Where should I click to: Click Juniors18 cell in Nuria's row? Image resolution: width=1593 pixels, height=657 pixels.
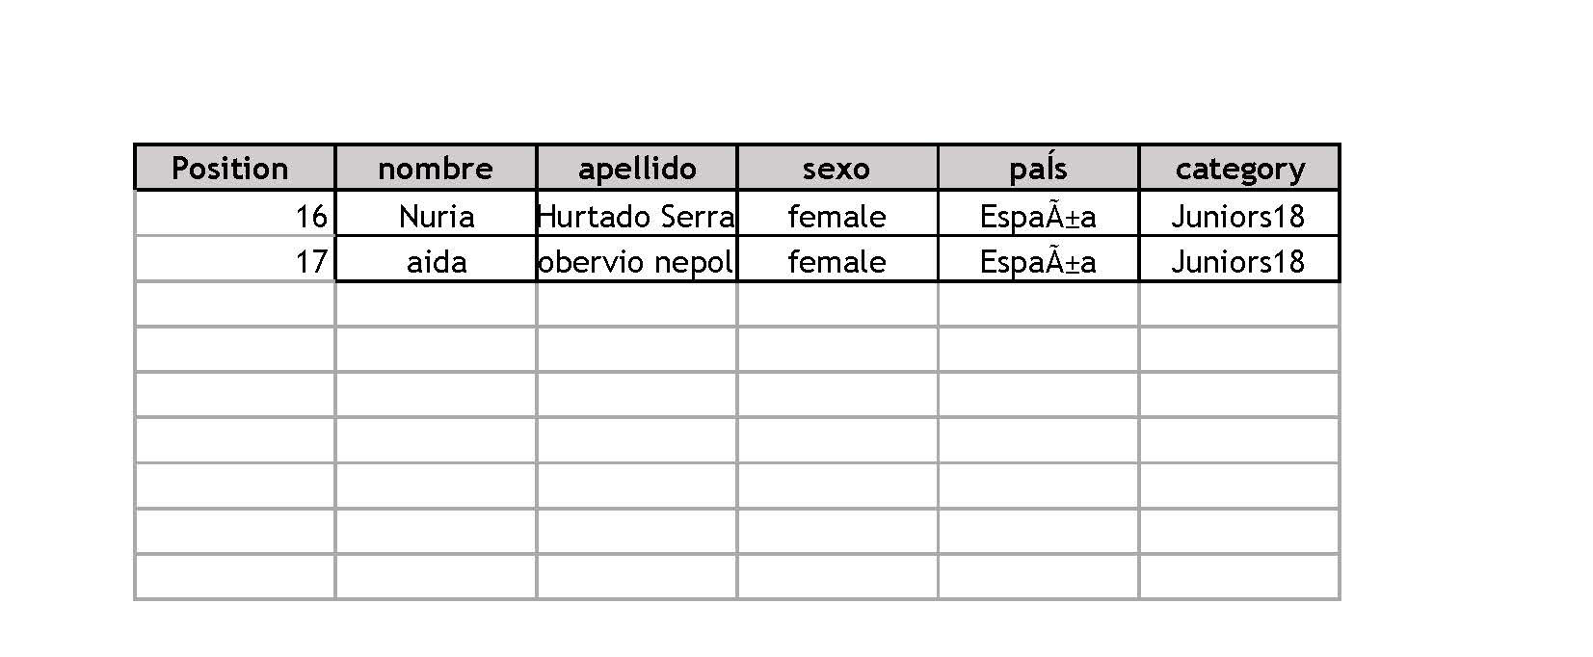click(x=1239, y=214)
